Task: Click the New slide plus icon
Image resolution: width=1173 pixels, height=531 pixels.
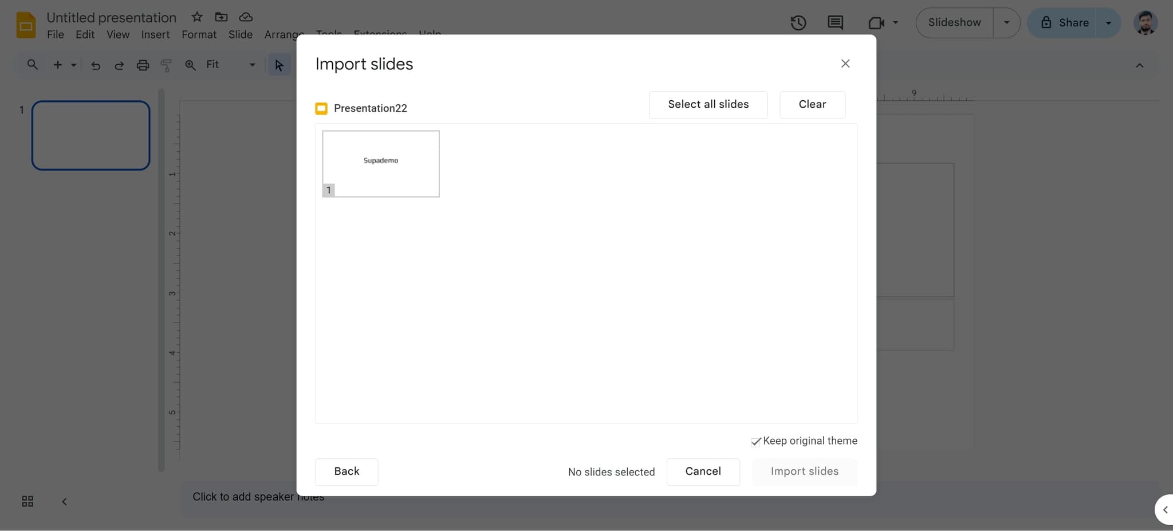Action: point(57,64)
